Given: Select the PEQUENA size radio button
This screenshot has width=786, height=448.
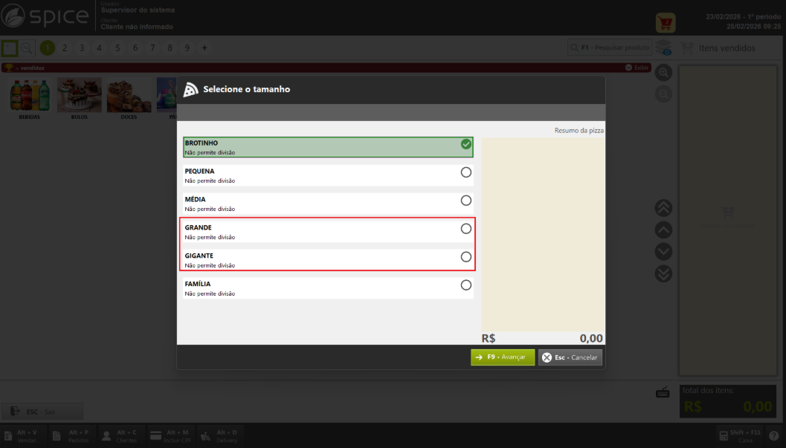Looking at the screenshot, I should (466, 172).
